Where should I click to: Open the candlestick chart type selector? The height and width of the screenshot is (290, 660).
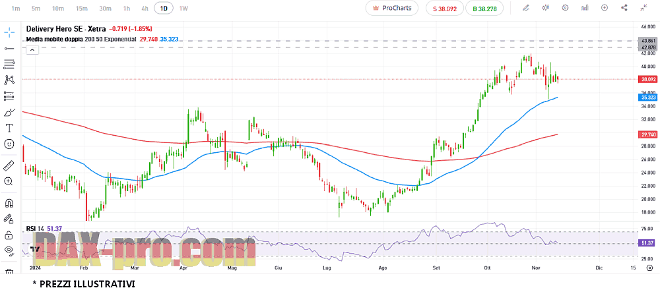(x=546, y=7)
